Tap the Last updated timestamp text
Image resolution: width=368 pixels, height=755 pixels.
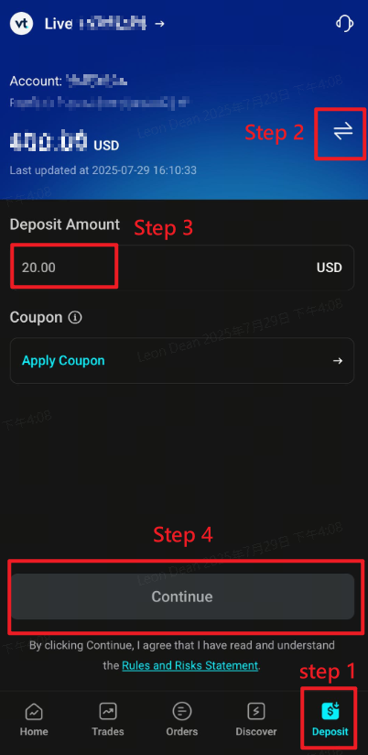(103, 170)
